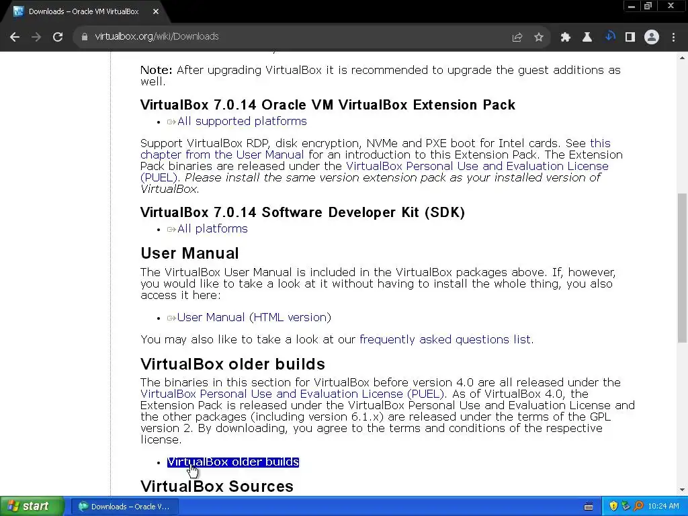Click the external-link icon beside All supported platforms
This screenshot has height=516, width=688.
(x=171, y=122)
